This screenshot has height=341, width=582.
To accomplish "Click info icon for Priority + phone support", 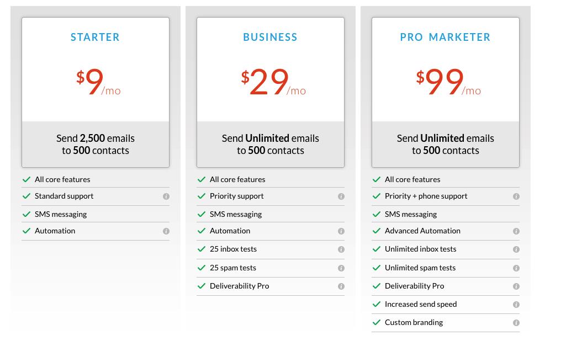I will (516, 196).
